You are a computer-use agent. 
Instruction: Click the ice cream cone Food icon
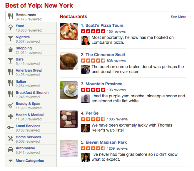click(11, 28)
